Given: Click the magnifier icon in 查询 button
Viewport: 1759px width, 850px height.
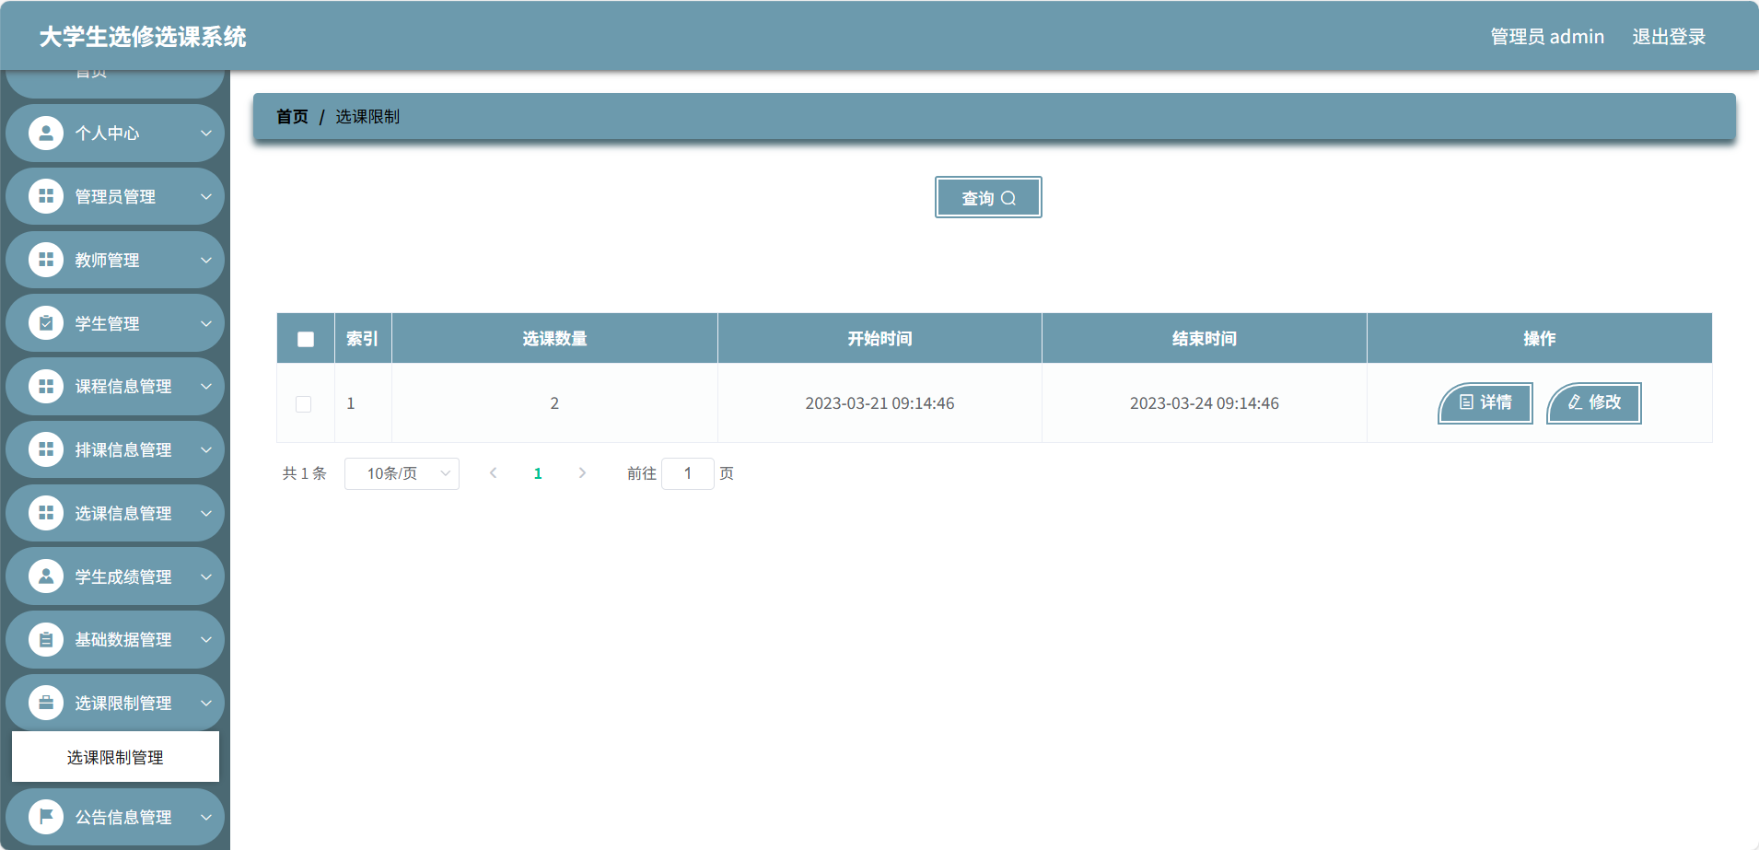Looking at the screenshot, I should click(x=1008, y=198).
